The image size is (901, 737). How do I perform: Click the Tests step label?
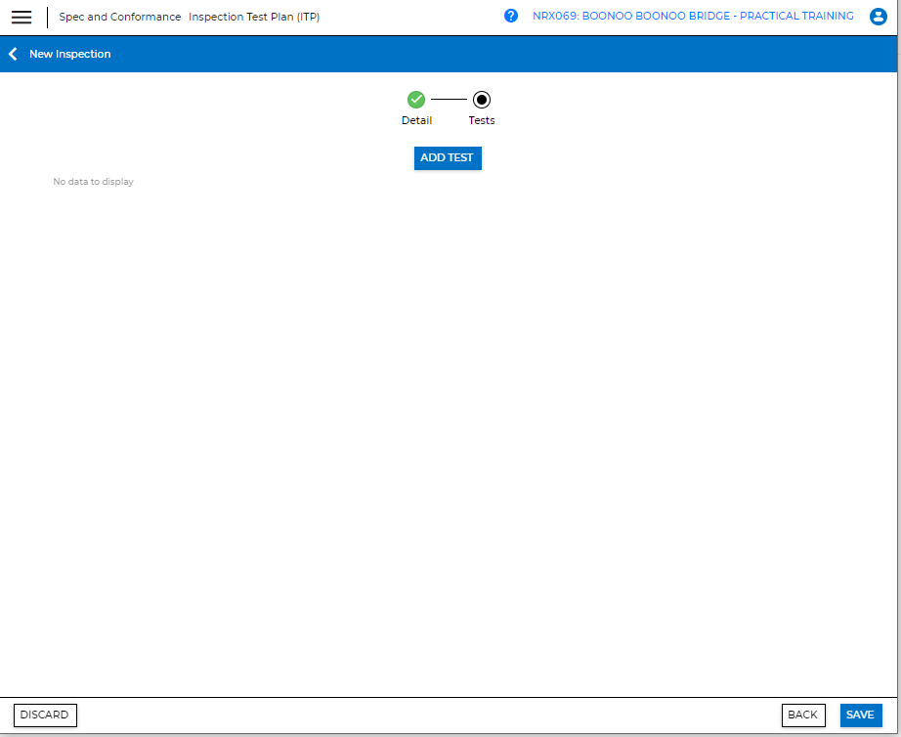pyautogui.click(x=482, y=120)
